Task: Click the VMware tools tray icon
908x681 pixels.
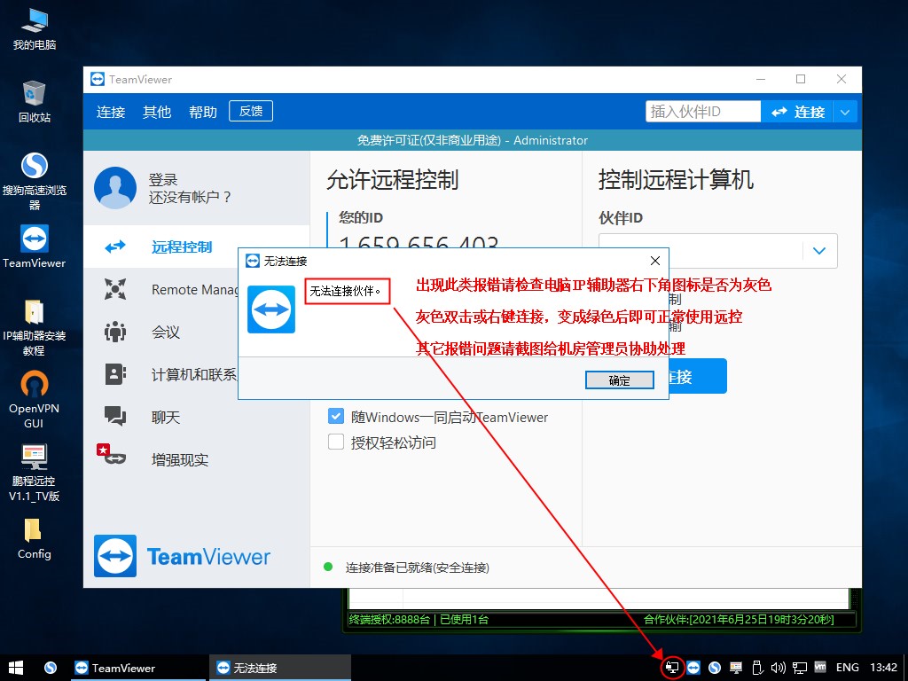Action: 820,667
